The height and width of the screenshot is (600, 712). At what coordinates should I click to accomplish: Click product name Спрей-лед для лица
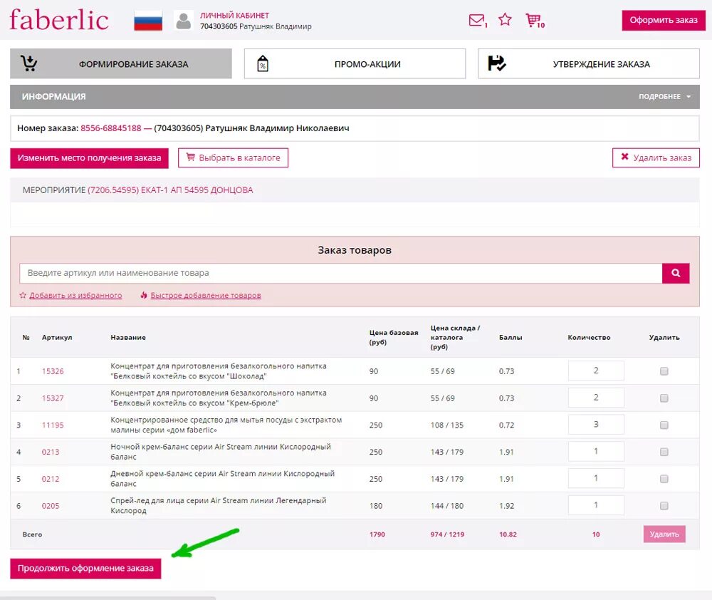tap(219, 505)
